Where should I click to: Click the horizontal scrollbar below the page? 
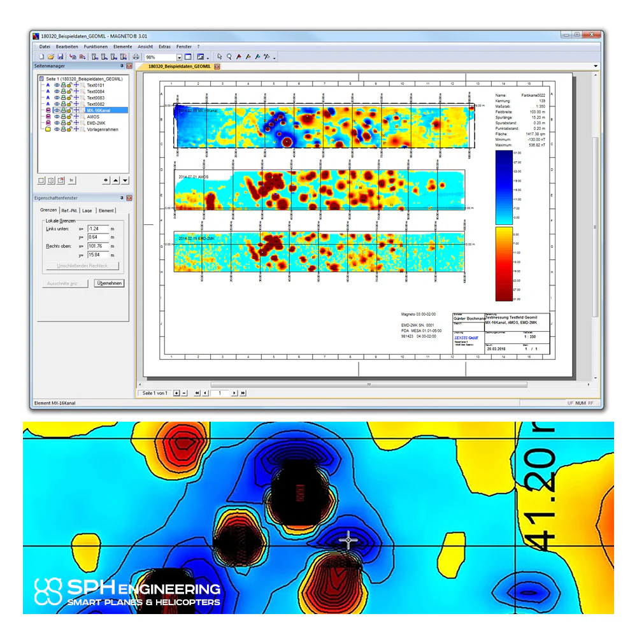point(369,384)
